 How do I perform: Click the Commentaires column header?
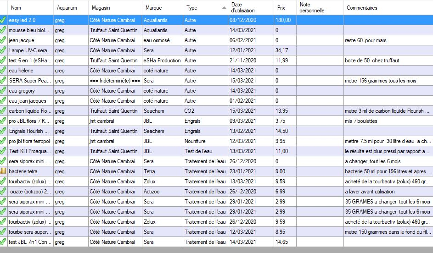click(x=388, y=7)
